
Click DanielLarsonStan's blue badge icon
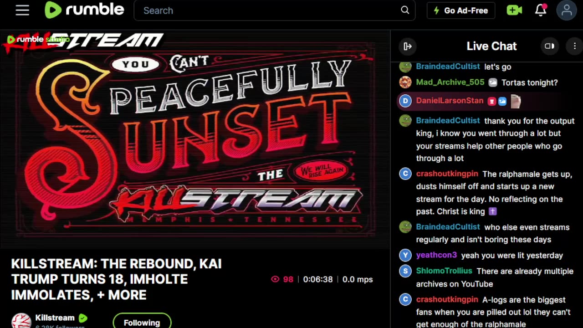point(502,101)
